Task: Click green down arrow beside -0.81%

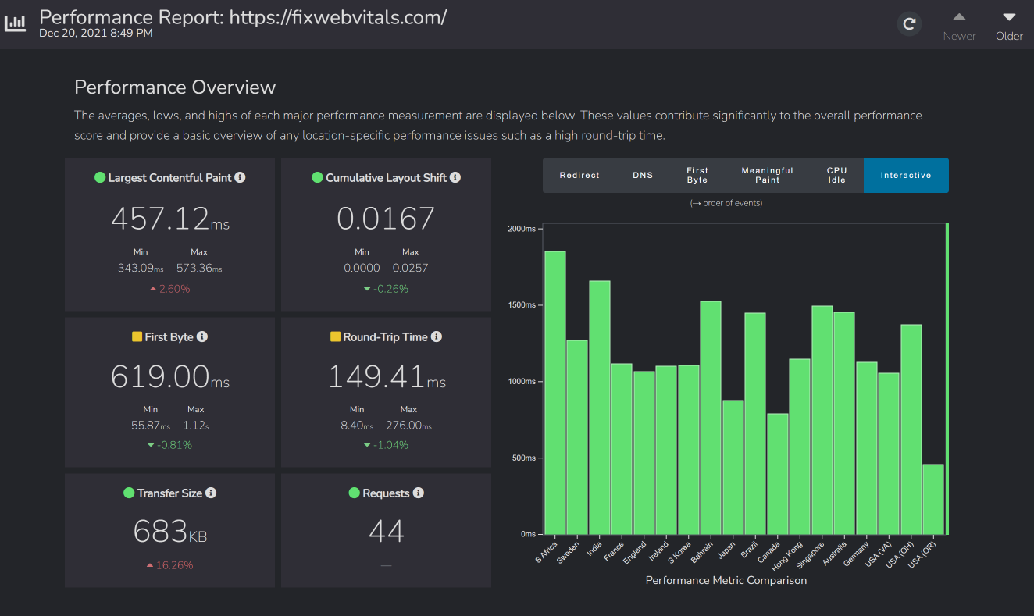Action: 151,445
